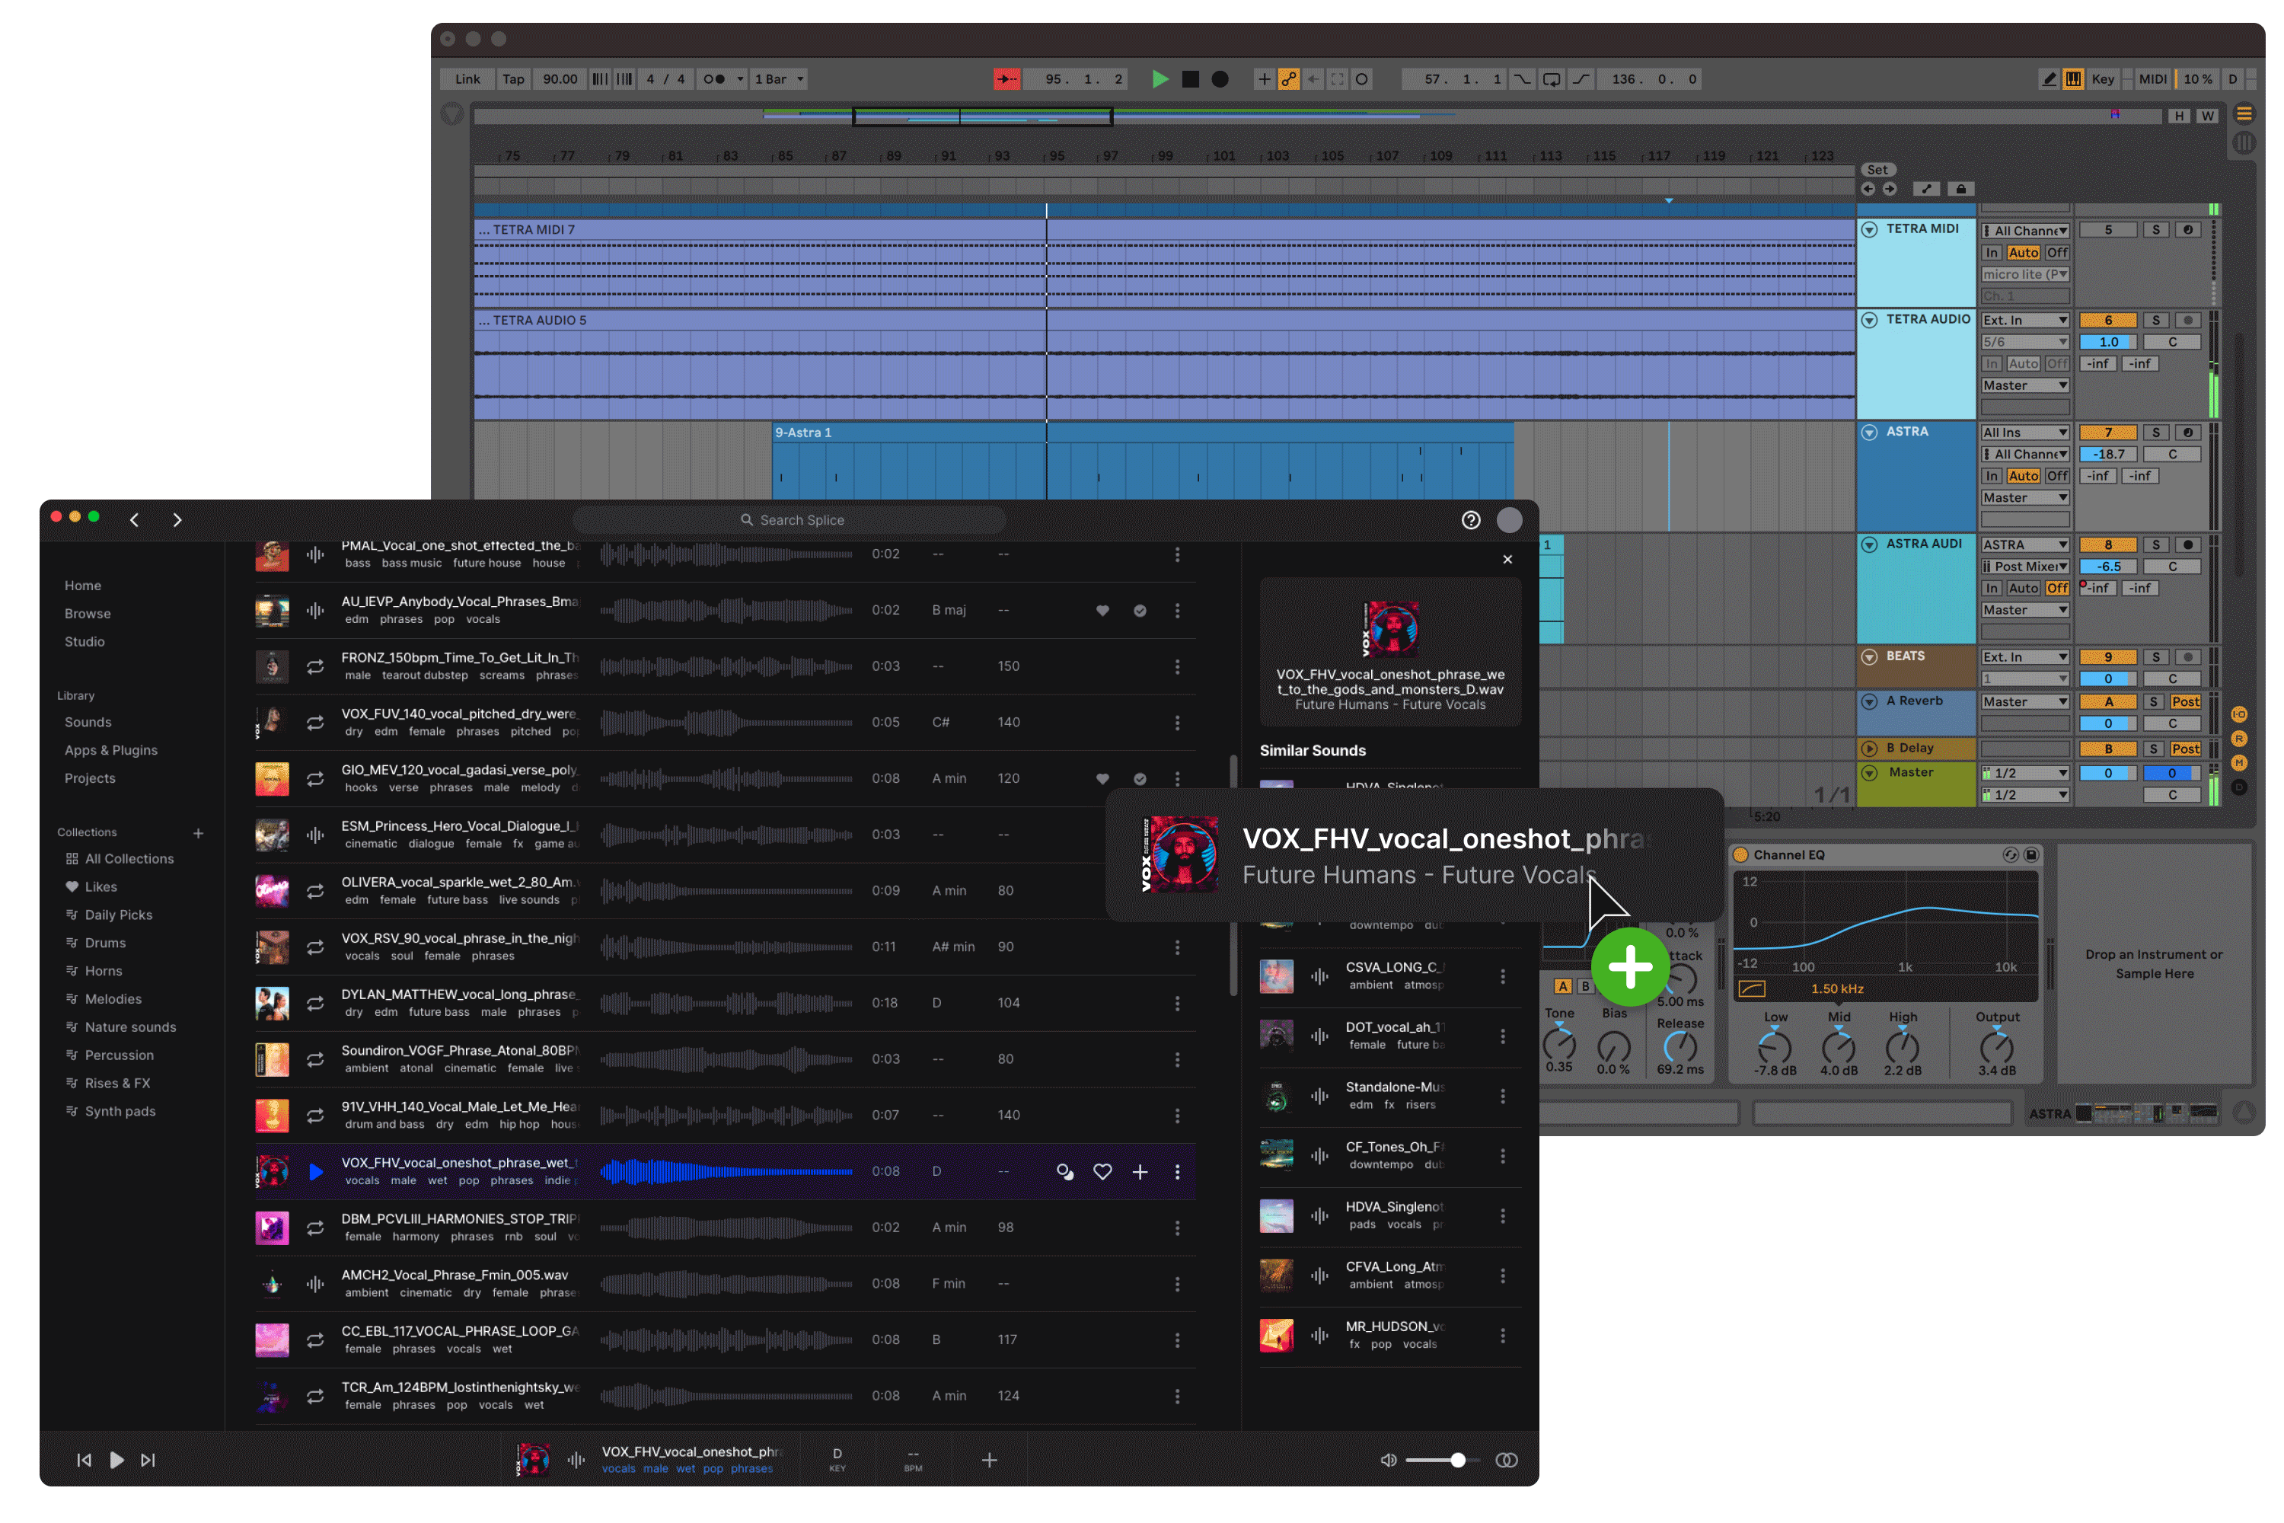Open Studio in Splice sidebar
The image size is (2284, 1523).
(x=85, y=642)
